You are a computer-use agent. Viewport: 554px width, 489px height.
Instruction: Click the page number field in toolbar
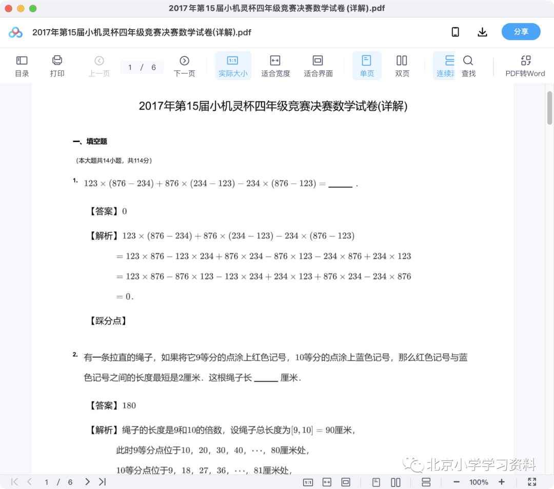142,67
